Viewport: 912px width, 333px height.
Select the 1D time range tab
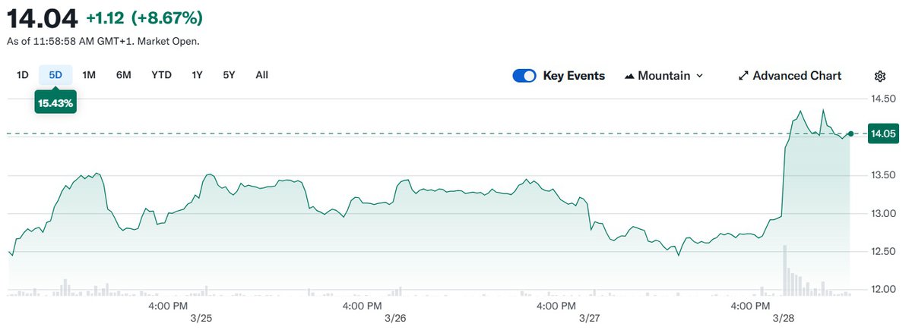tap(23, 75)
